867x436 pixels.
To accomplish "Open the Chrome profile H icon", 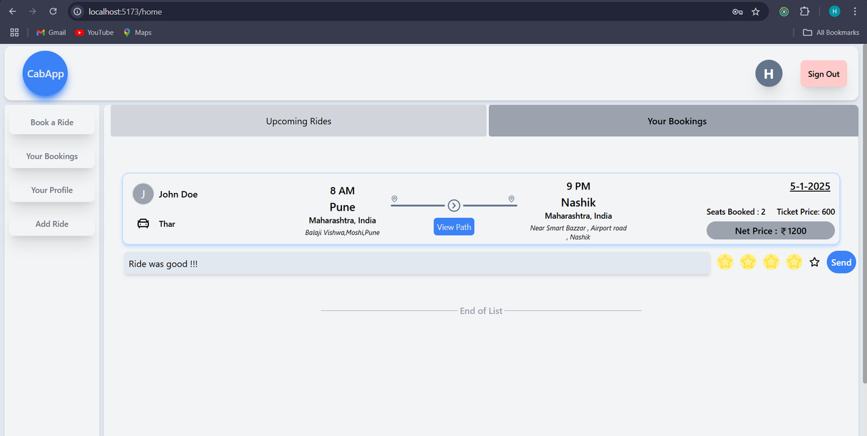I will pos(834,12).
